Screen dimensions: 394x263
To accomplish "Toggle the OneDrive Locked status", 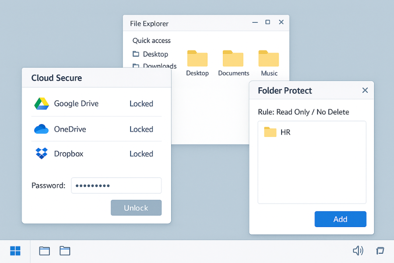I will coord(141,129).
